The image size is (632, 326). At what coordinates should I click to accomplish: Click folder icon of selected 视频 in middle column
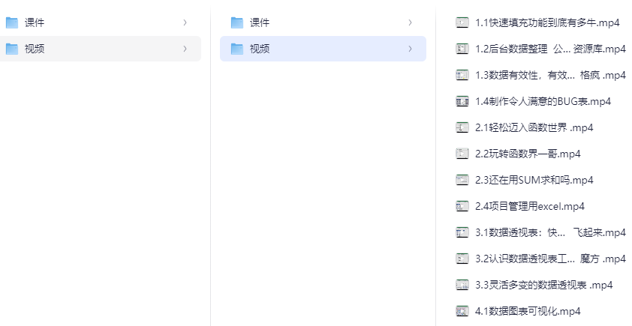237,49
